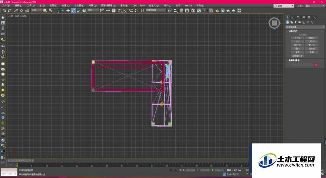Screen dimensions: 326x178
Task: Toggle the Scene Explorer
Action: (182, 11)
